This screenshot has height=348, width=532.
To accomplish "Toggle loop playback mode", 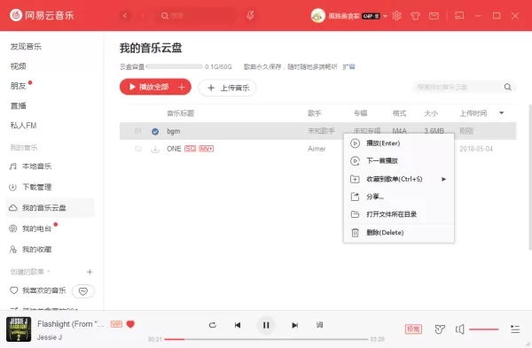I will [x=213, y=325].
